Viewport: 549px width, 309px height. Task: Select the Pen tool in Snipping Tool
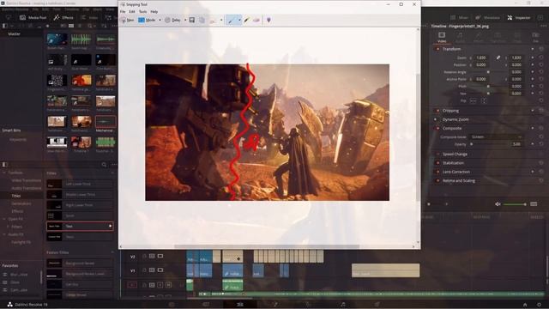click(231, 21)
